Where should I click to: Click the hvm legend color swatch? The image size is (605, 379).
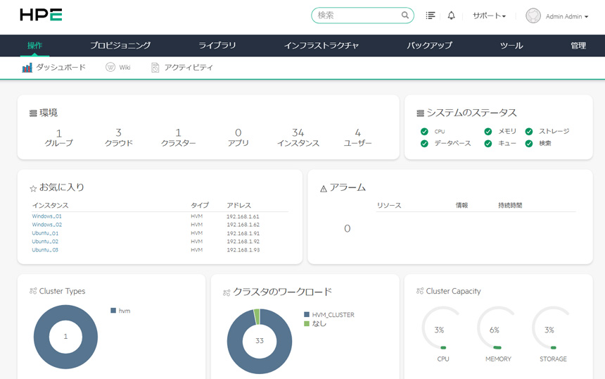pyautogui.click(x=113, y=311)
